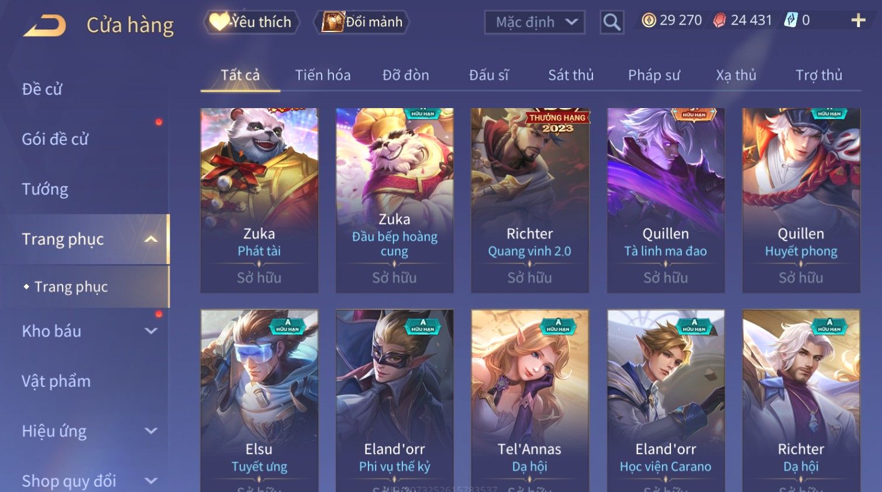
Task: Tap the gold coin balance icon
Action: pos(649,20)
